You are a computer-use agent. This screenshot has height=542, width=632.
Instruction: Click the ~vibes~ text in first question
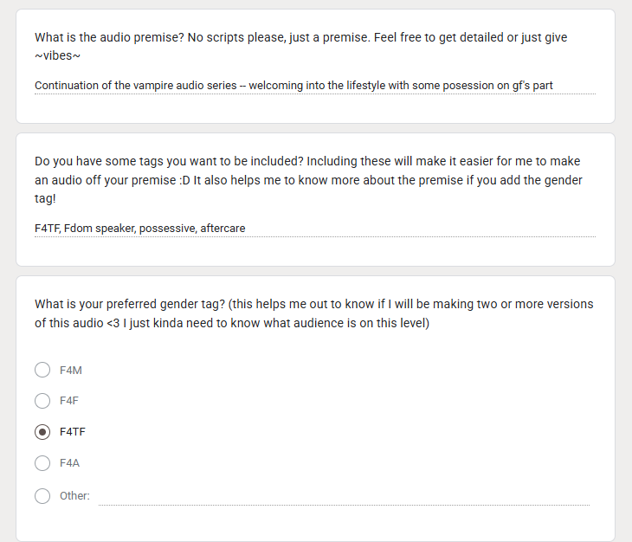[x=57, y=55]
